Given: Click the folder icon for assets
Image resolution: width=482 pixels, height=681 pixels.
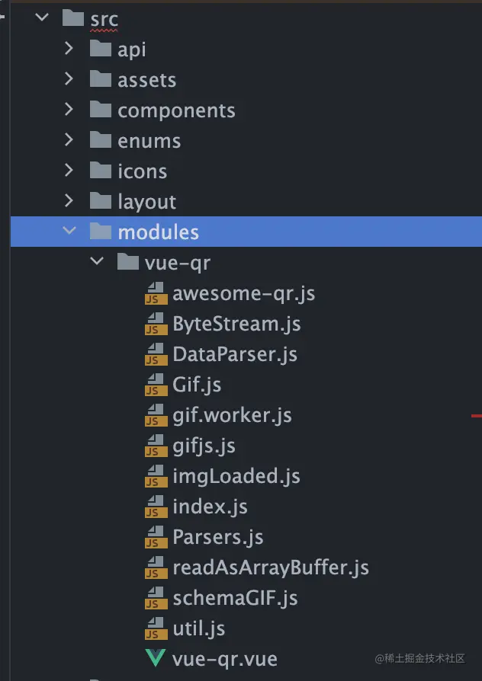Looking at the screenshot, I should [x=101, y=79].
